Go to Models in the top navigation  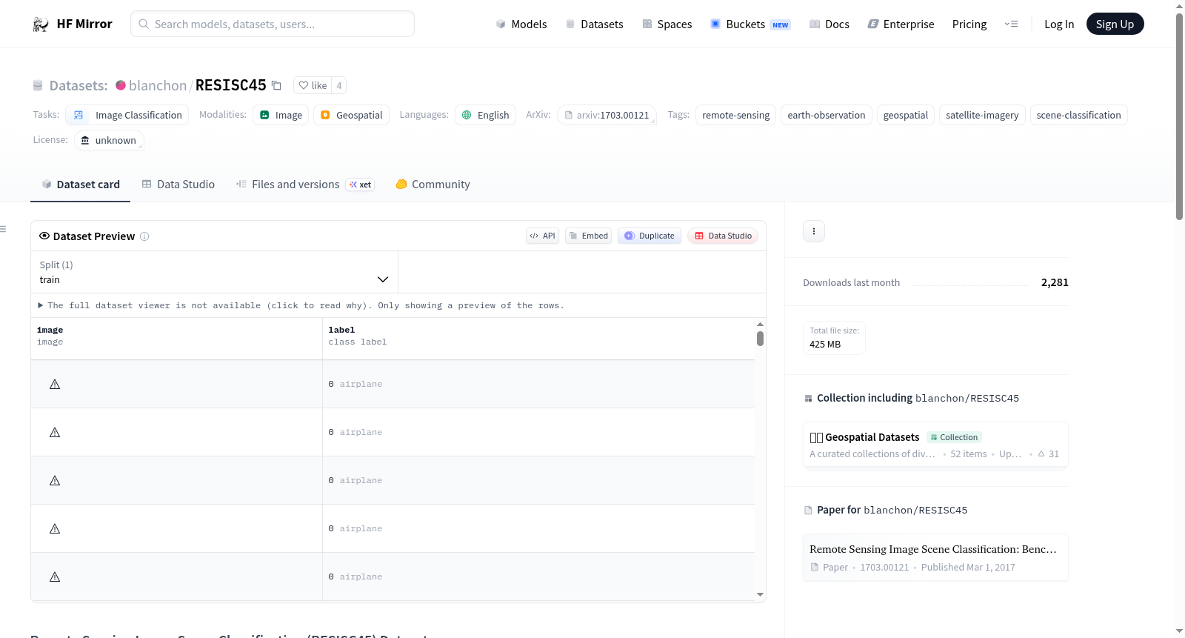coord(521,24)
